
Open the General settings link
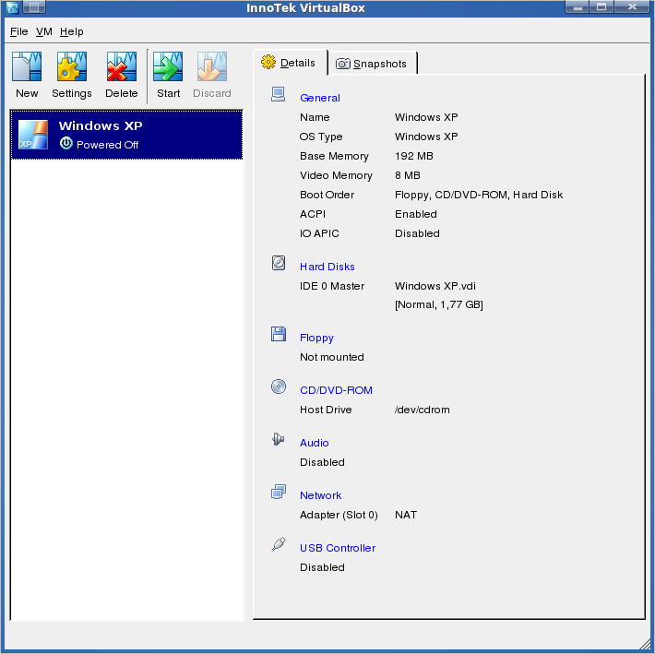point(320,98)
